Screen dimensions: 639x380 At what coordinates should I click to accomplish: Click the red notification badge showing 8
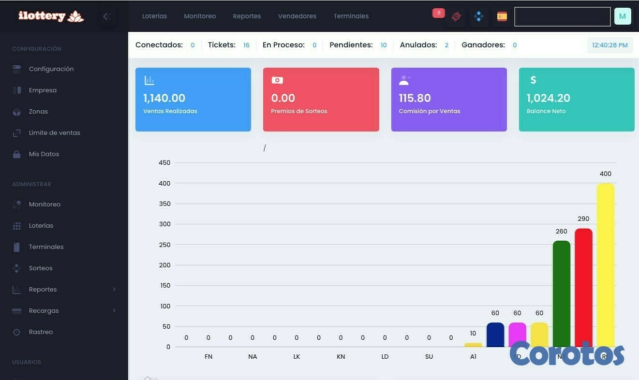pyautogui.click(x=438, y=13)
